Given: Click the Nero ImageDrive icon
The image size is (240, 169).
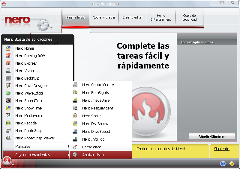Looking at the screenshot, I should (x=75, y=100).
